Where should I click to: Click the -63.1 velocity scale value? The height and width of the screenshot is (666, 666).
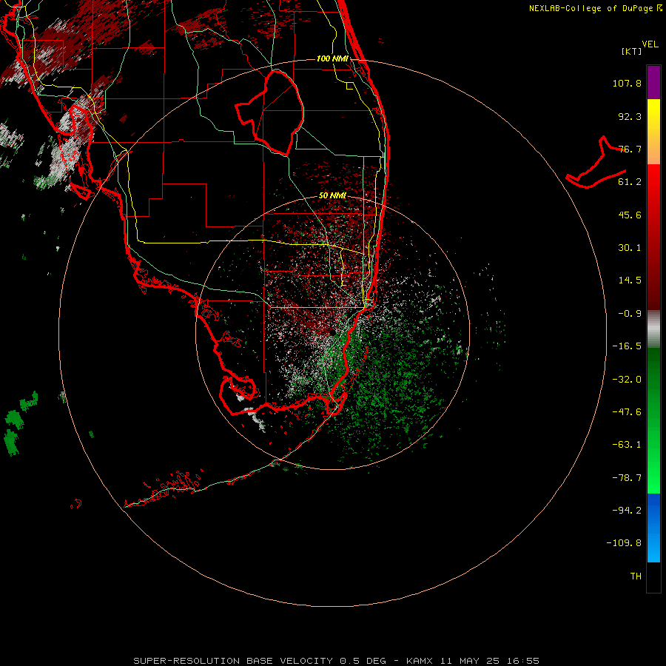coord(627,445)
